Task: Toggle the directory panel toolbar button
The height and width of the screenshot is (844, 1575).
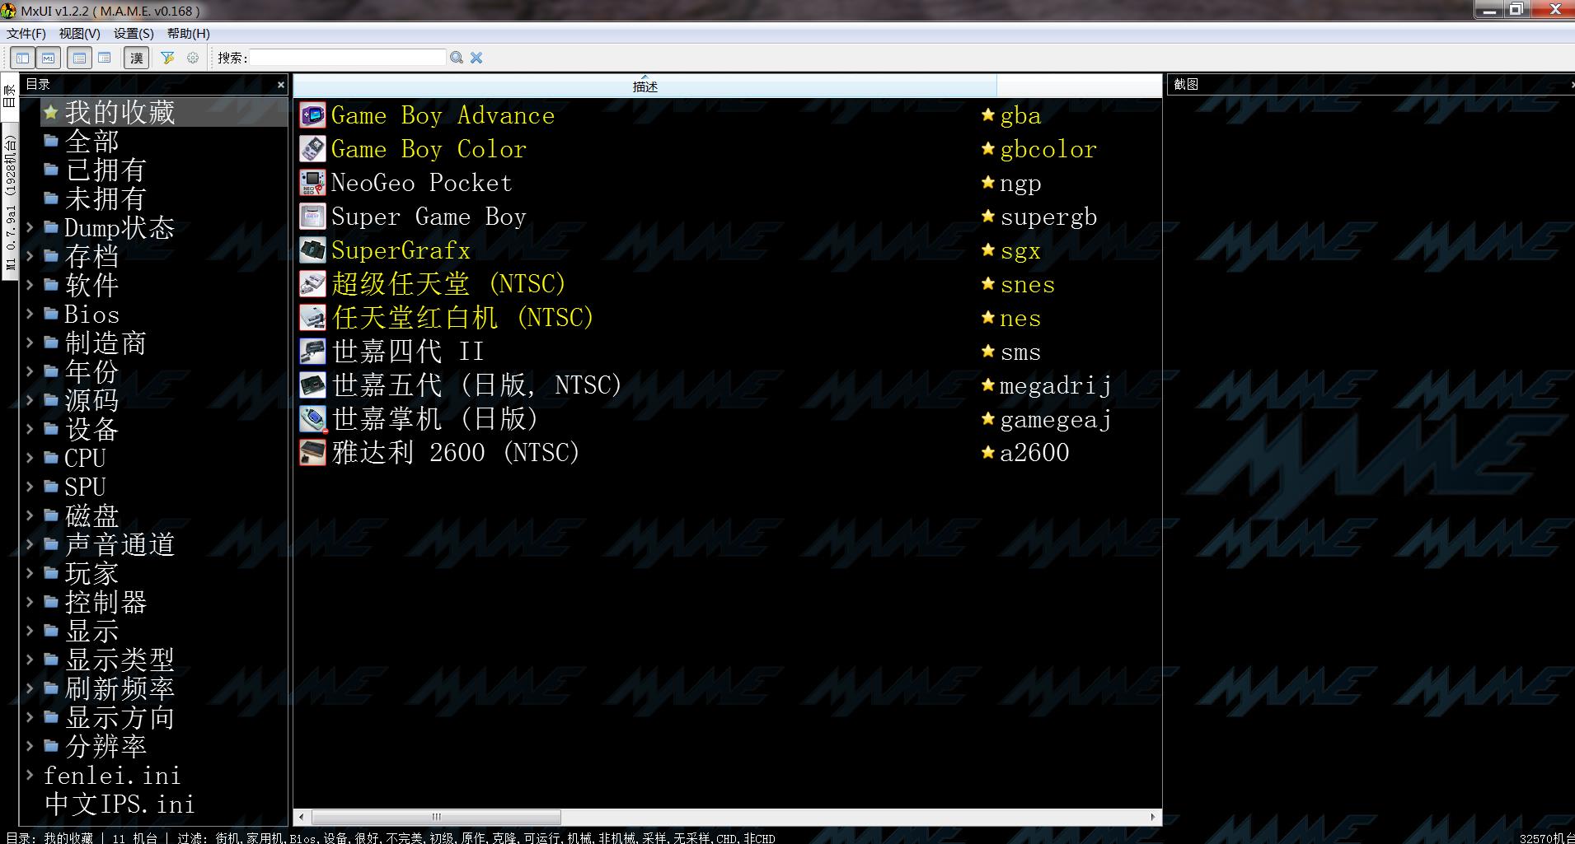Action: [x=22, y=58]
